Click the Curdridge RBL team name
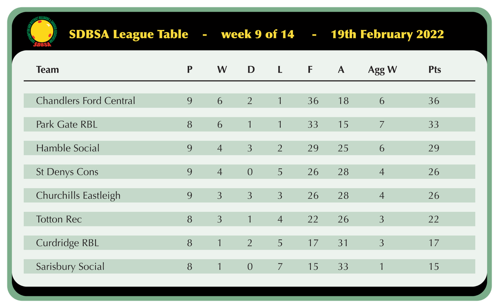Screen dimensions: 499x308 click(x=68, y=243)
